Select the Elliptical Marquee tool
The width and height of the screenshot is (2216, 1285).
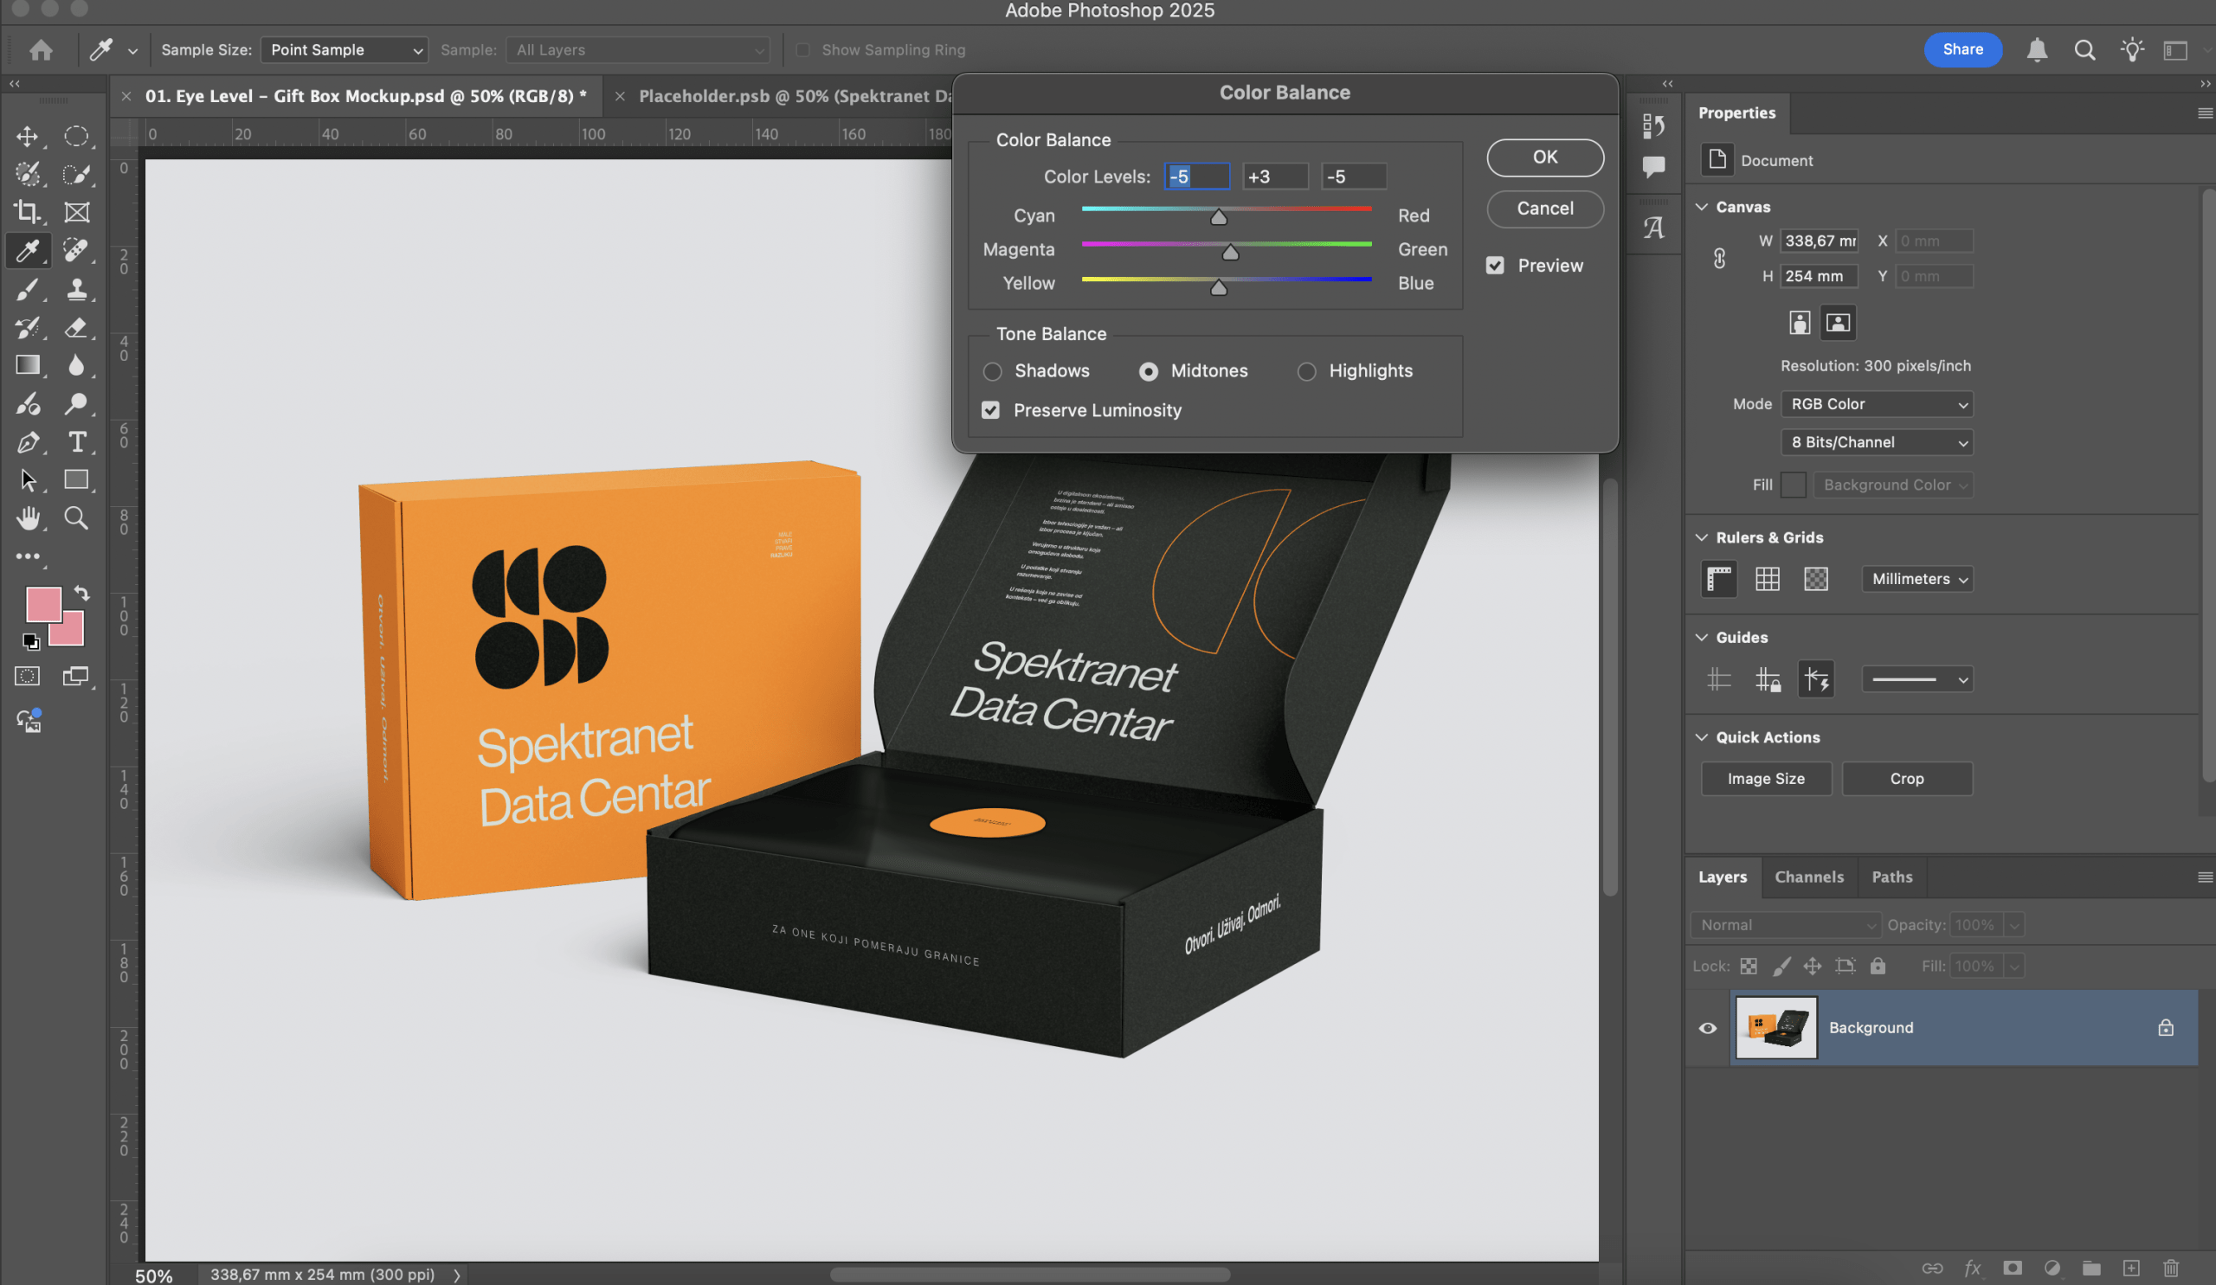76,136
